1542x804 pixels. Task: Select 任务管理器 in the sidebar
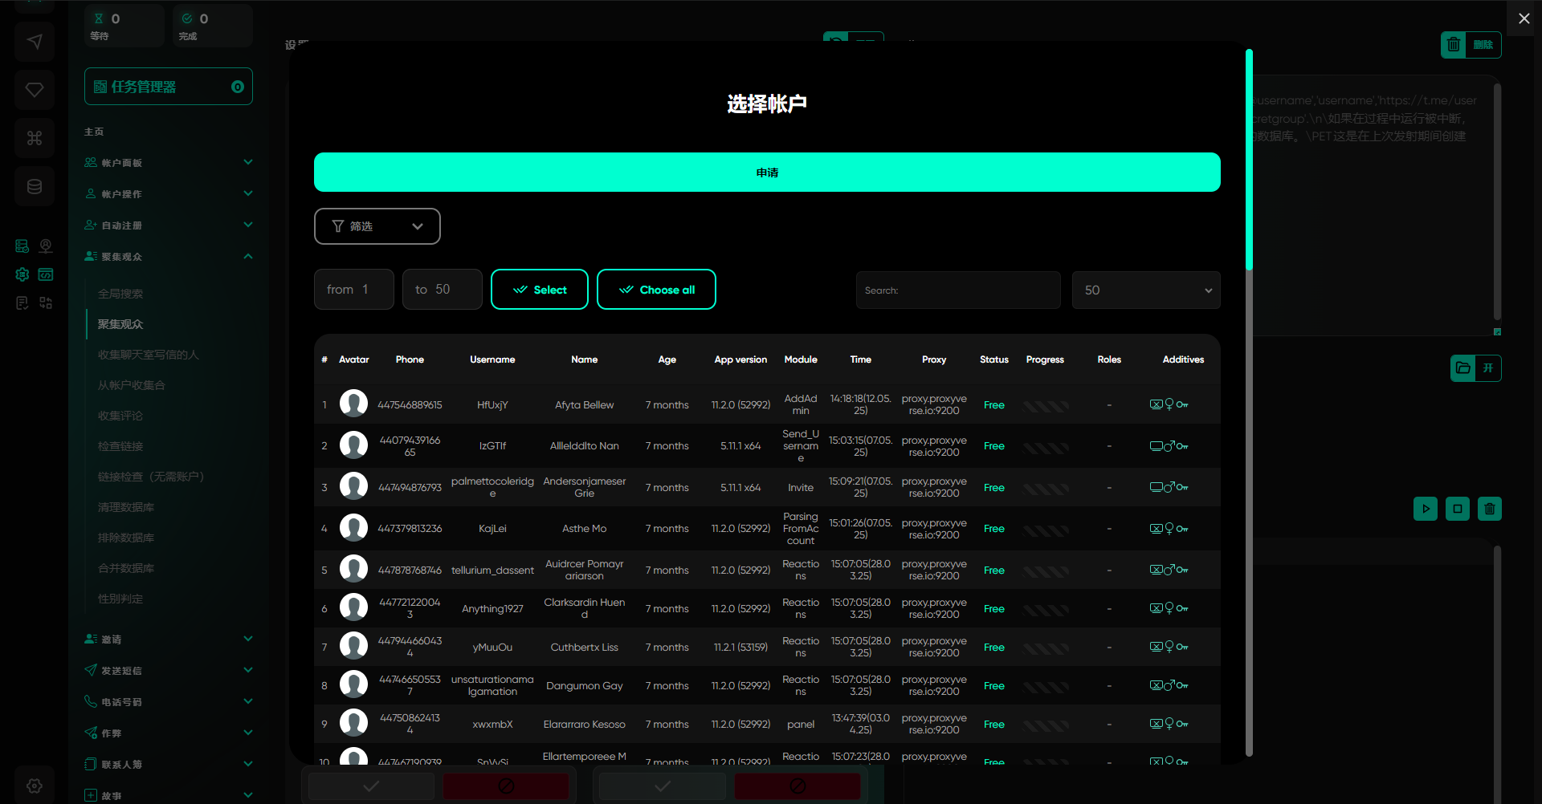(169, 87)
